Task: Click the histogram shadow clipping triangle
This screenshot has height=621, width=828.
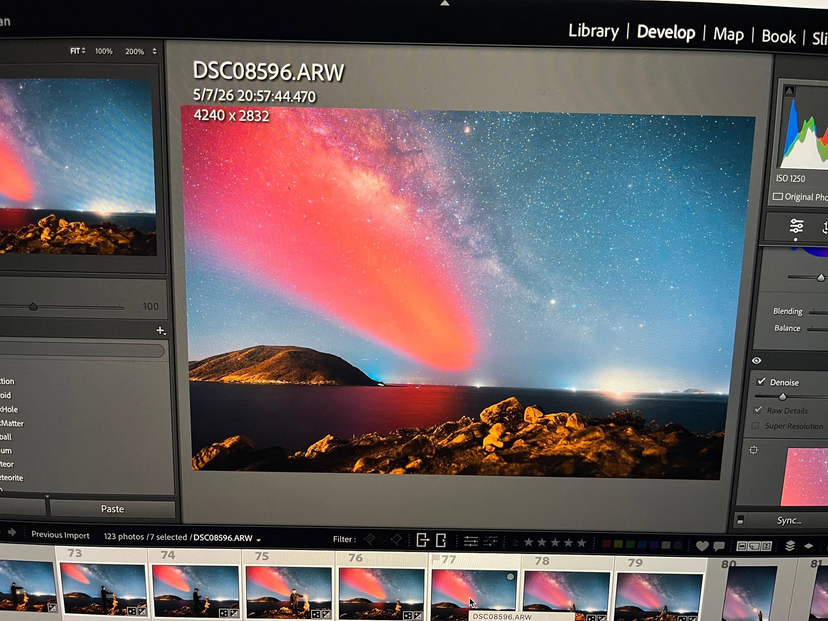Action: 789,90
